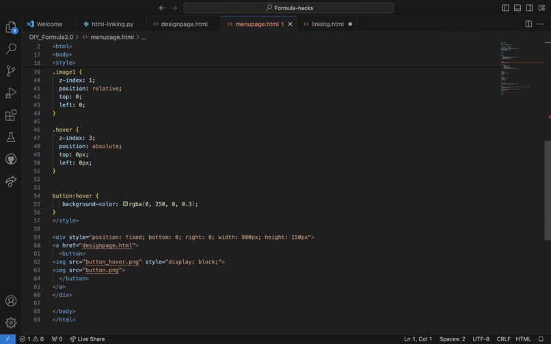Viewport: 551px width, 344px height.
Task: Open notifications bell icon
Action: point(541,339)
